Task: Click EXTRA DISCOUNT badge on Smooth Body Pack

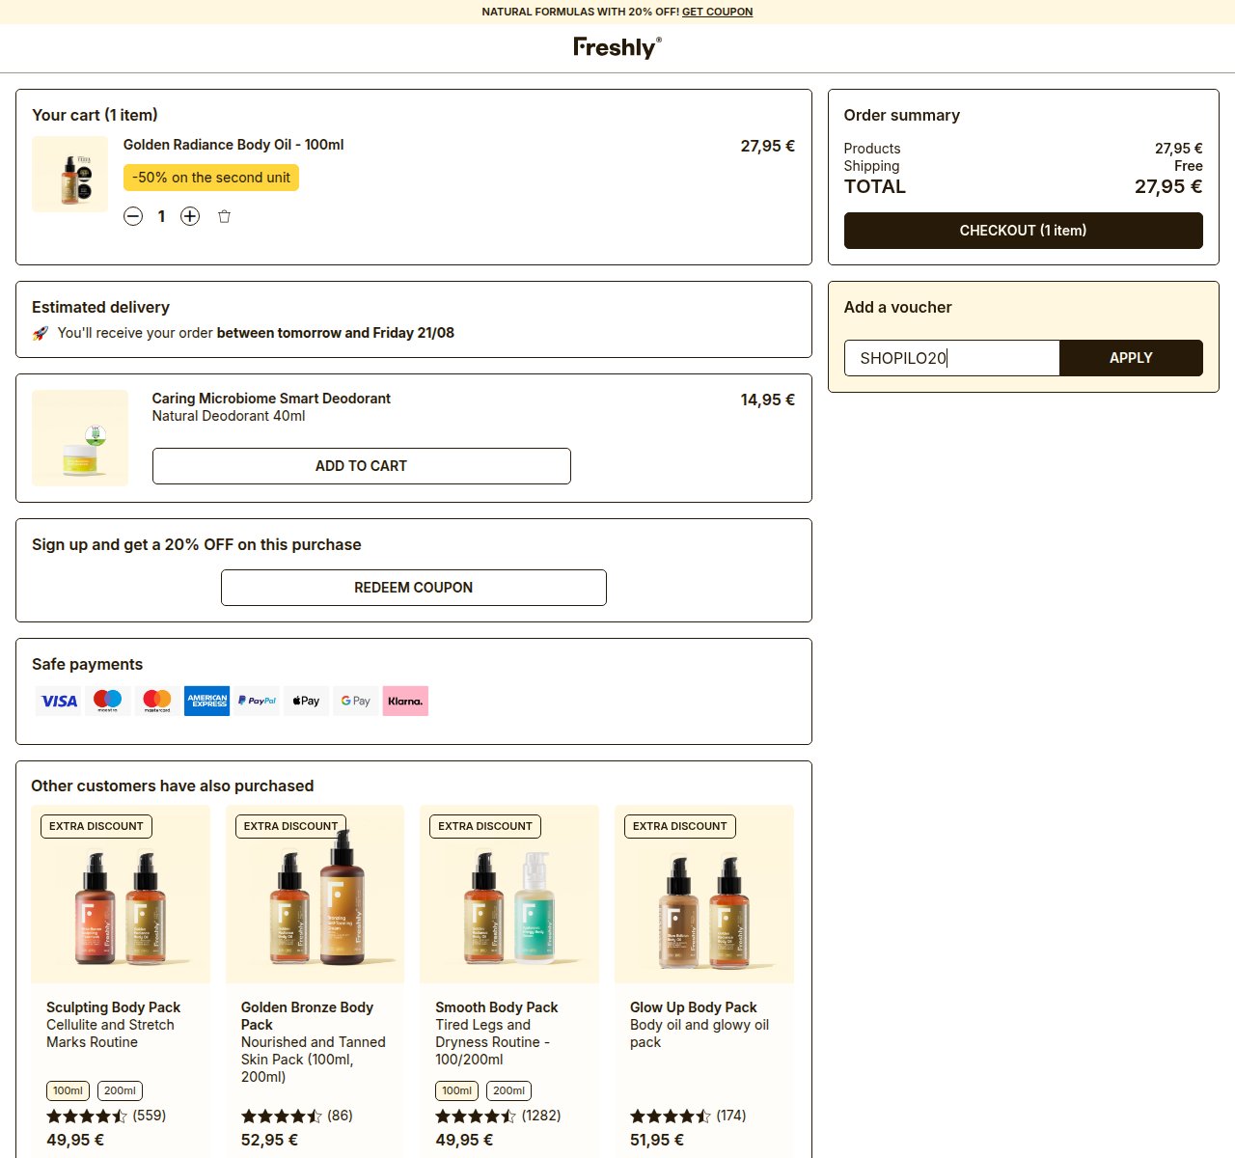Action: [x=485, y=826]
